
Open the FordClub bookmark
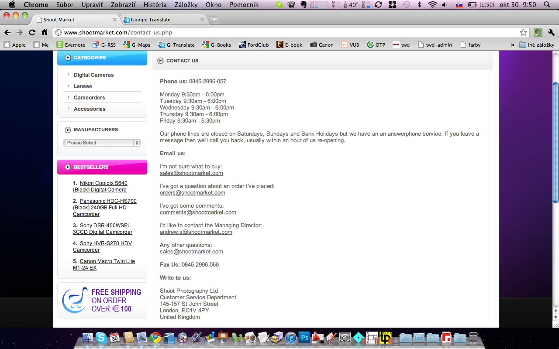[254, 45]
